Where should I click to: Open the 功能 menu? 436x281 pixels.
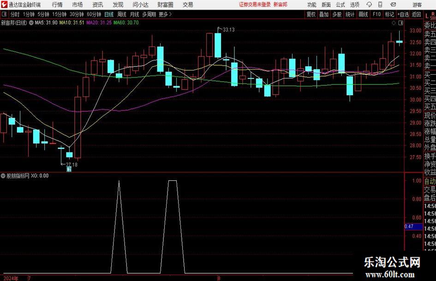pyautogui.click(x=312, y=5)
